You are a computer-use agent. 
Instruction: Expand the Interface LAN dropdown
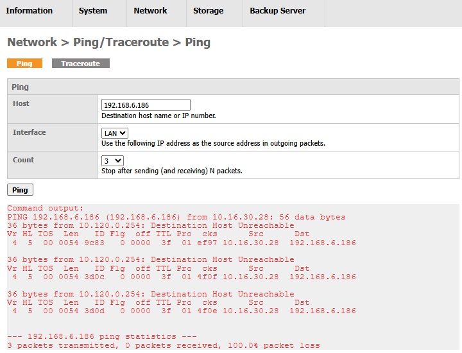(x=115, y=133)
